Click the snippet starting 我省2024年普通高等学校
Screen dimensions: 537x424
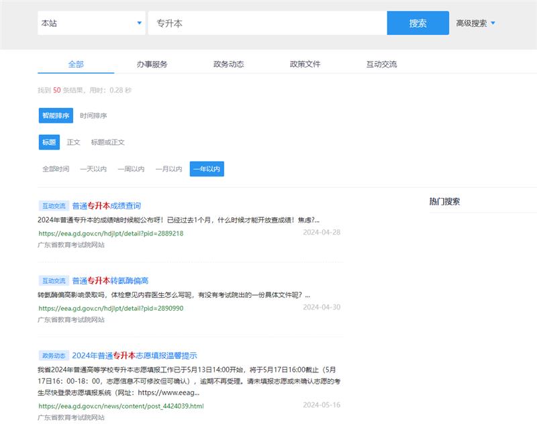189,381
